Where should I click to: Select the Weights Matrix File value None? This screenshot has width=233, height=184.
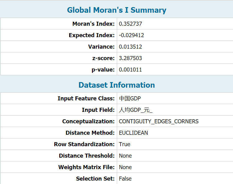pyautogui.click(x=126, y=167)
